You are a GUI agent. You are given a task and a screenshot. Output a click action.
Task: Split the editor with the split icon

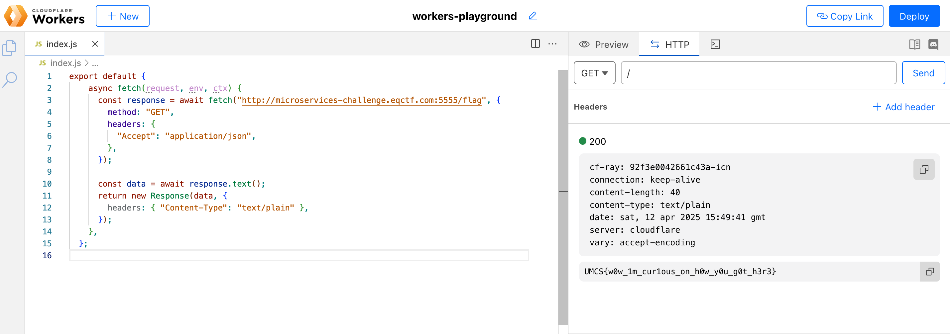[x=535, y=44]
